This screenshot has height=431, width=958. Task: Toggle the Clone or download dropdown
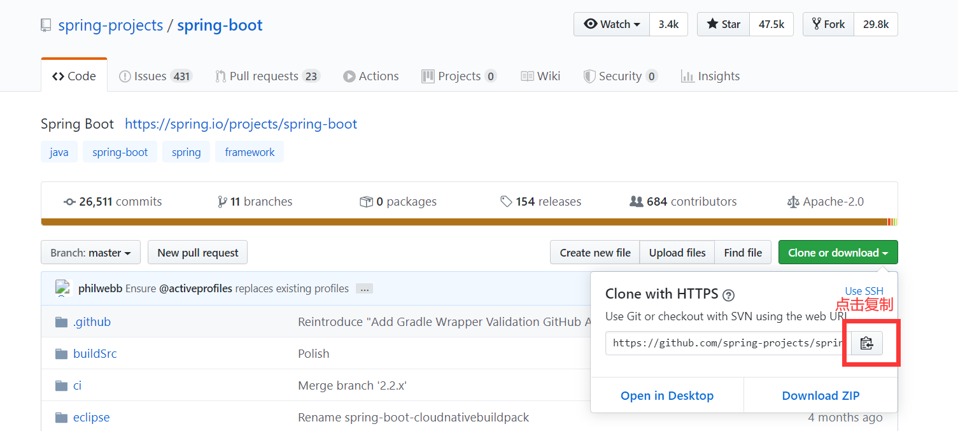click(x=838, y=253)
